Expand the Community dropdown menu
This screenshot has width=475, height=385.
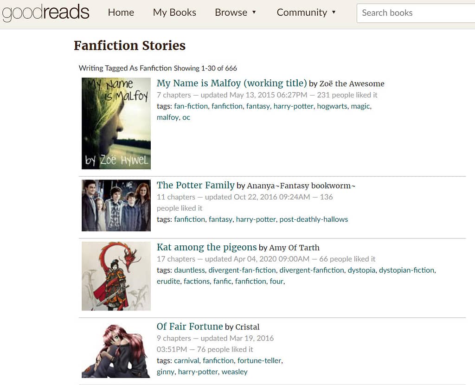306,13
